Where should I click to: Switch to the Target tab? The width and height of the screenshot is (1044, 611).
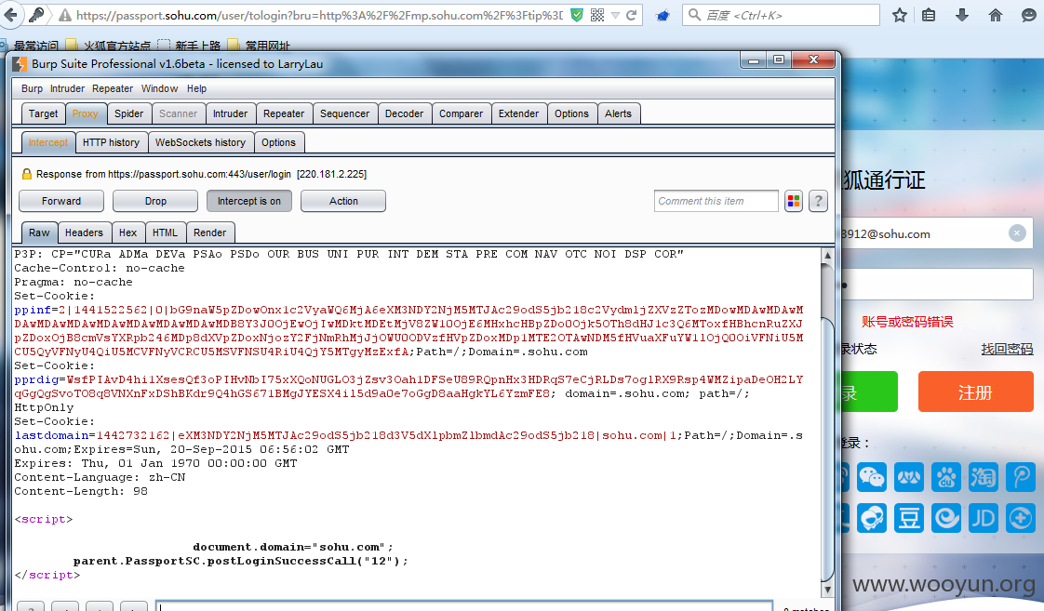point(44,113)
